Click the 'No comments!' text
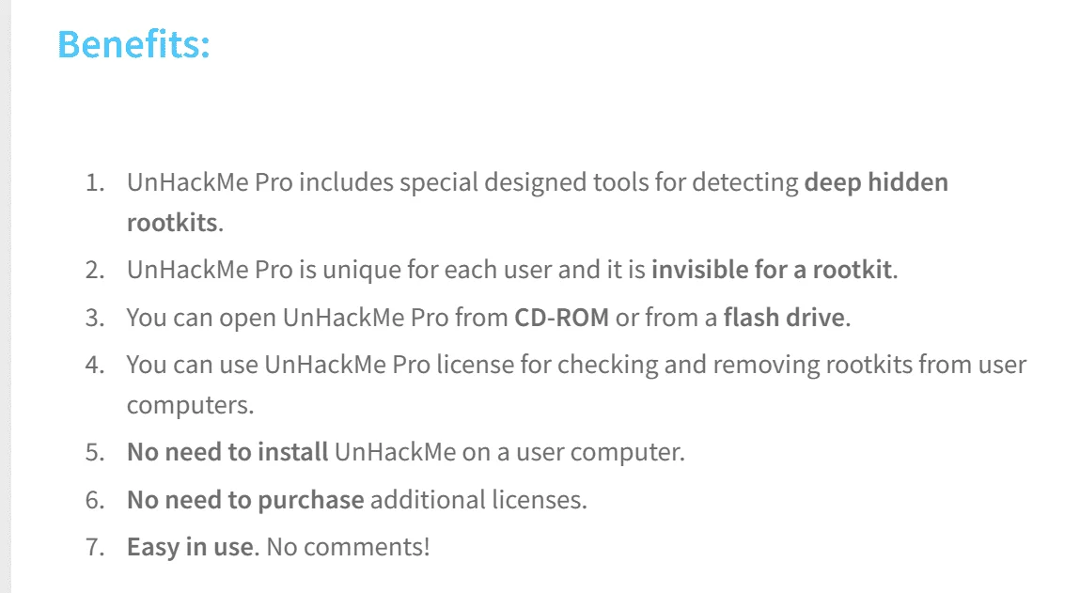 (x=348, y=547)
